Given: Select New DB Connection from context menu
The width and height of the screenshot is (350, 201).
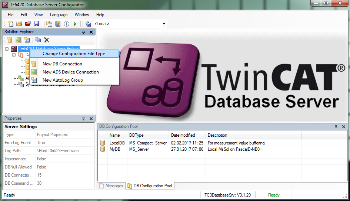Looking at the screenshot, I should [62, 64].
